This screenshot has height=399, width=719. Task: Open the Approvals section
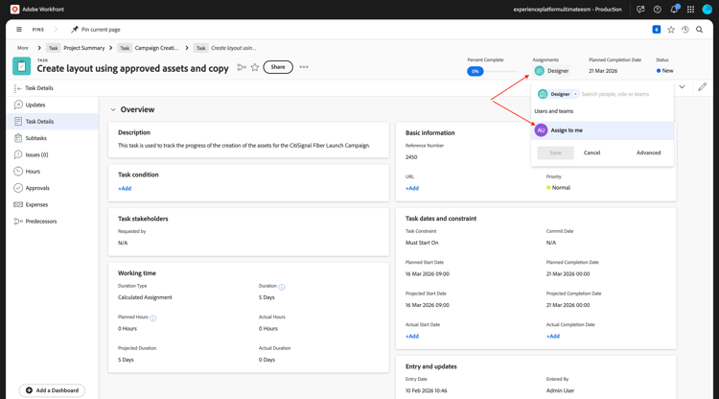(37, 188)
